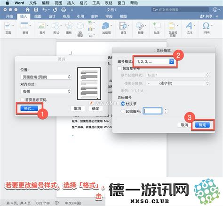Open the quick access toolbar customize arrow
The width and height of the screenshot is (223, 206).
[x=72, y=10]
